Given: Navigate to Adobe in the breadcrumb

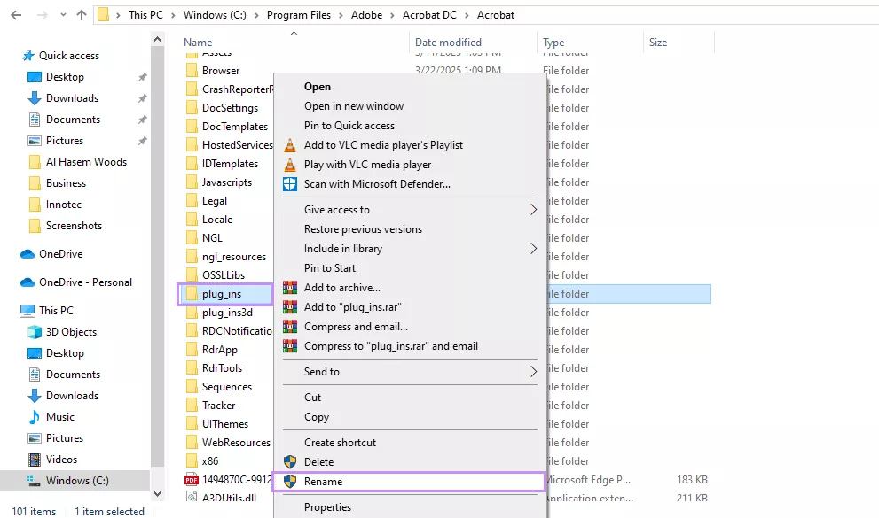Looking at the screenshot, I should tap(367, 15).
